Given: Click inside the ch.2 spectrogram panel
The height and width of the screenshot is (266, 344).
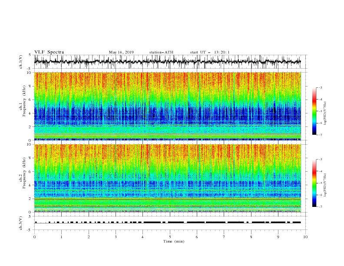Looking at the screenshot, I should (x=167, y=178).
